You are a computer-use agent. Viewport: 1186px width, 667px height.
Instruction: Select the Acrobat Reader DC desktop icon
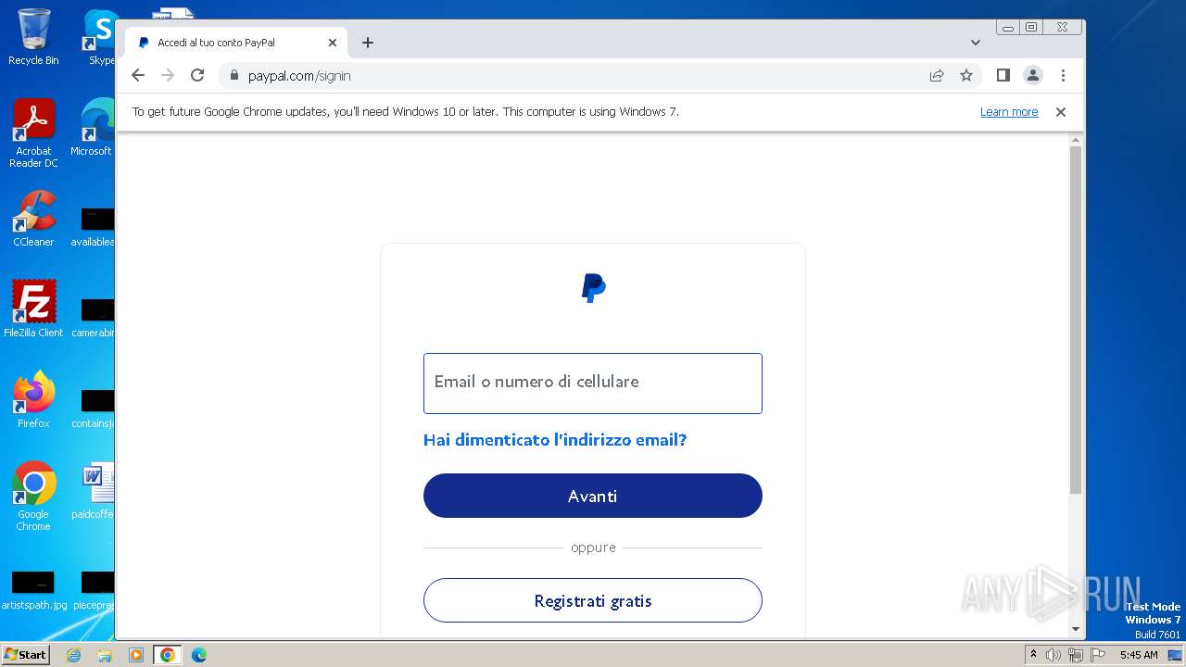(33, 133)
